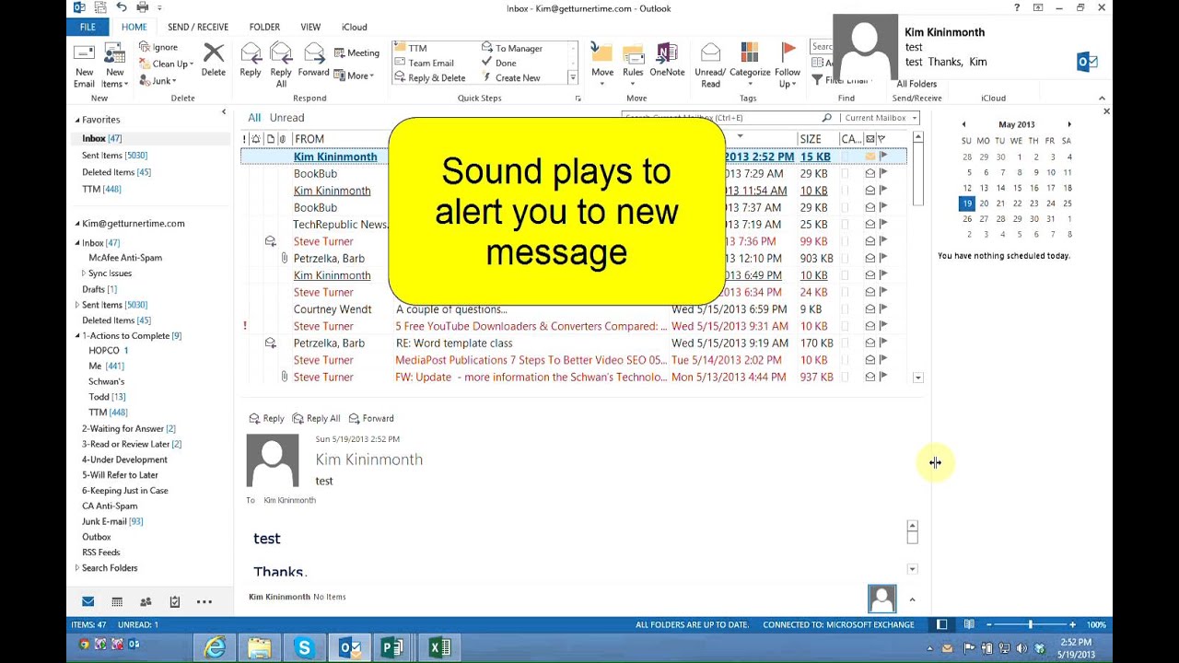Image resolution: width=1179 pixels, height=663 pixels.
Task: Reply to the selected message from the ribbon
Action: click(x=251, y=60)
